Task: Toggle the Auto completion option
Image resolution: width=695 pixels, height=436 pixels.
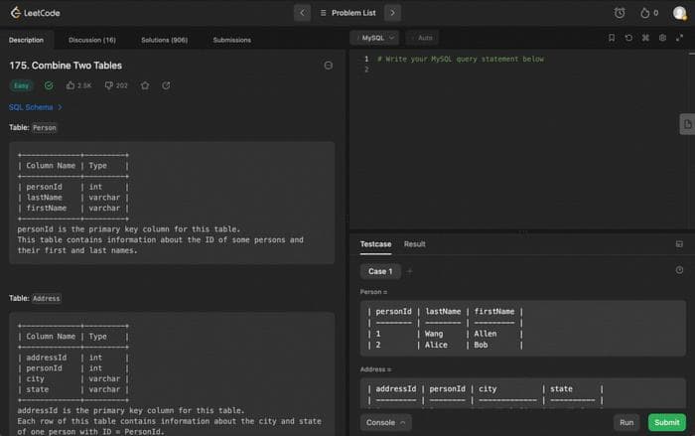Action: 423,37
